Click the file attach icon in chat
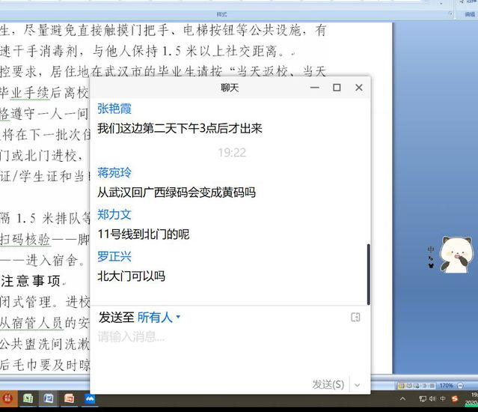Screen dimensions: 478x412 (x=355, y=318)
